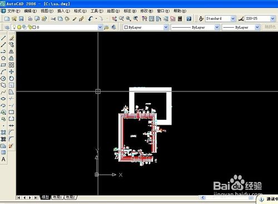Click the Match Properties brush icon
The height and width of the screenshot is (204, 278).
click(82, 19)
